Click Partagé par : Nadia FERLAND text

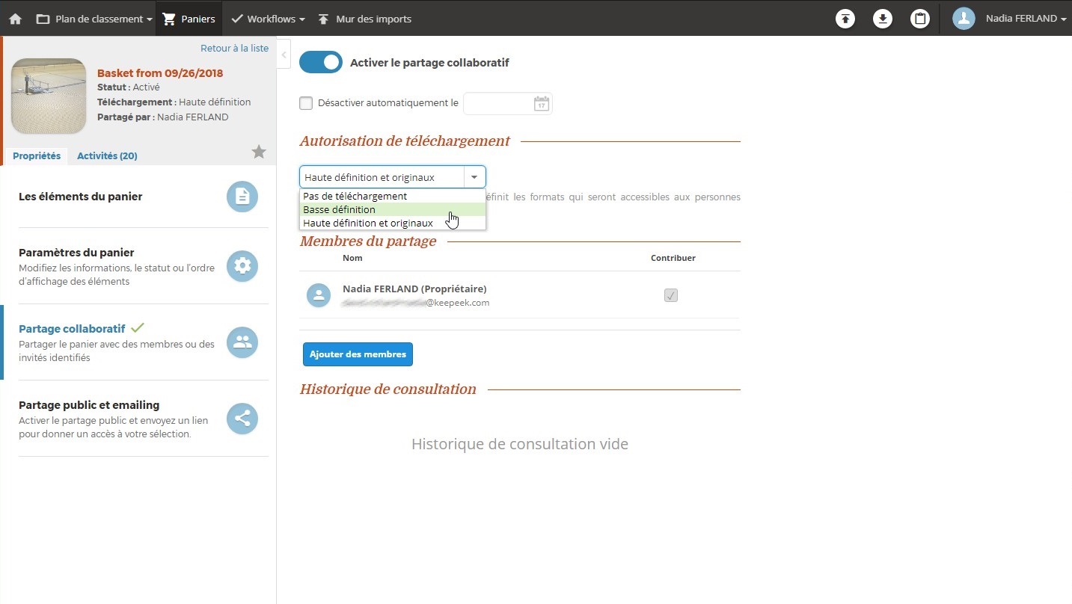[163, 117]
